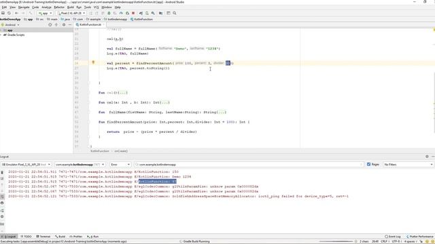Open the Build menu

click(71, 7)
